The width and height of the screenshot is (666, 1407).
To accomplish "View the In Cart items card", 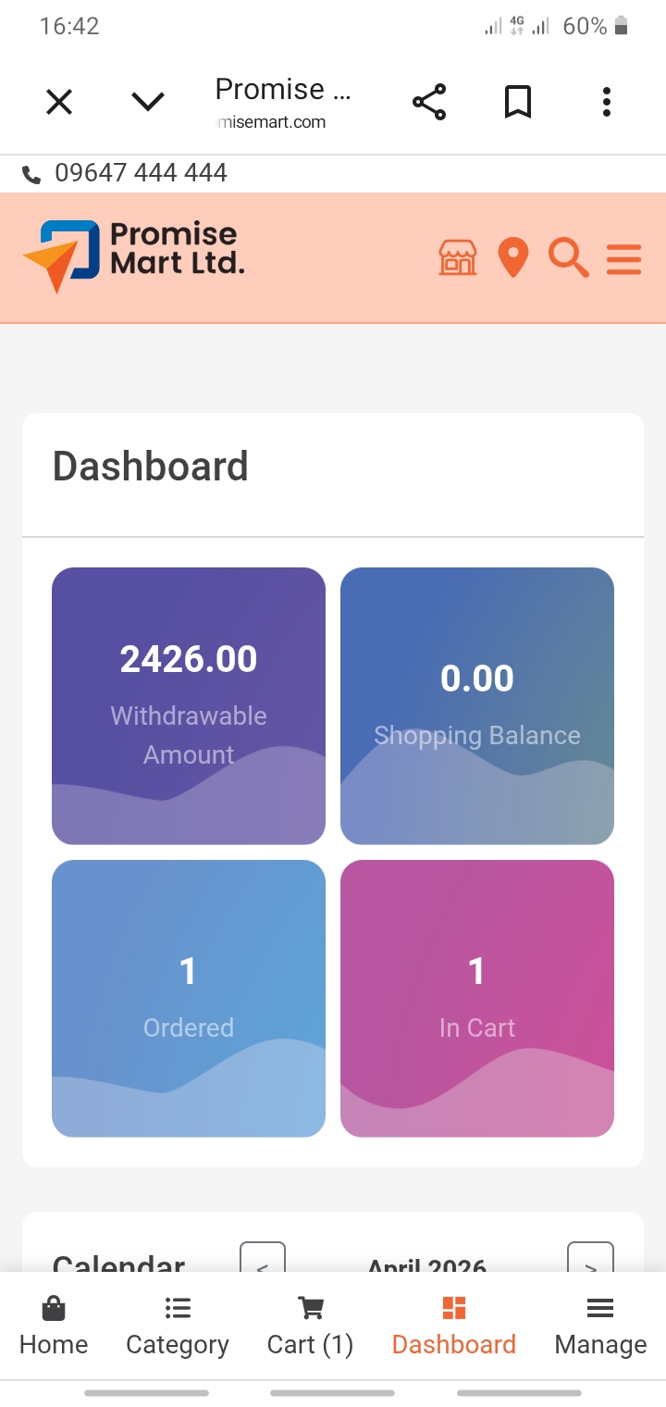I will point(477,998).
